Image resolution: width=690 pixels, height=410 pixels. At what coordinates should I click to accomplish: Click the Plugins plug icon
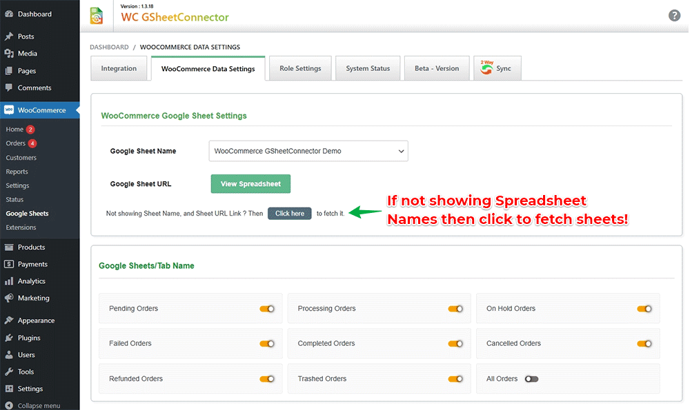9,338
